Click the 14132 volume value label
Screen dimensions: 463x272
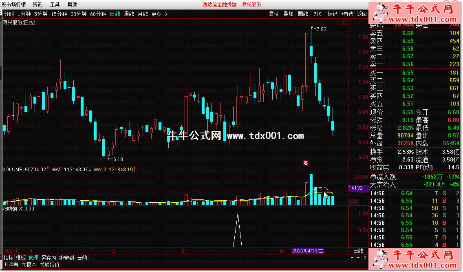coord(356,188)
